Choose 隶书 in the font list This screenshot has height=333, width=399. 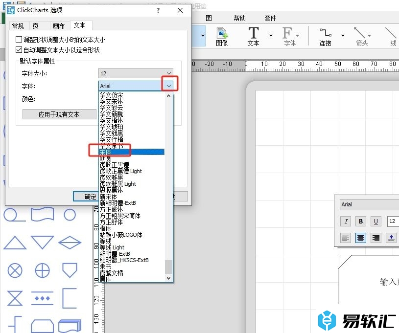[x=132, y=266]
